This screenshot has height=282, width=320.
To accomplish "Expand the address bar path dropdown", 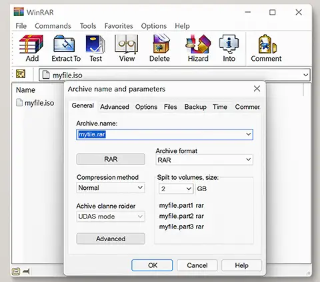I will 306,75.
